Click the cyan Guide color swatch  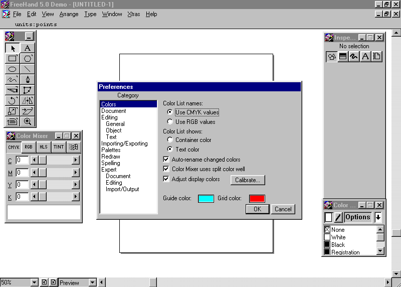coord(206,198)
